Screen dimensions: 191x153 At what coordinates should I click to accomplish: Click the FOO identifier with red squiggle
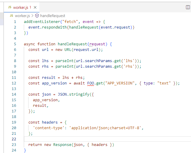(91, 83)
